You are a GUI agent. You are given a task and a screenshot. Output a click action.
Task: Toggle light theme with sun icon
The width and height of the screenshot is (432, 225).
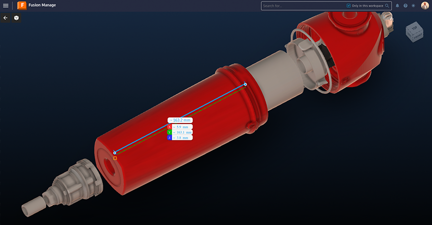pos(413,6)
